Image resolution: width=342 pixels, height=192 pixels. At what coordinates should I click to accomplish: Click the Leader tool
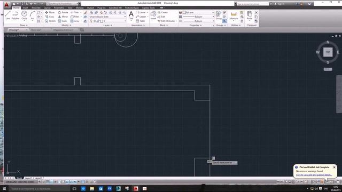tap(141, 17)
